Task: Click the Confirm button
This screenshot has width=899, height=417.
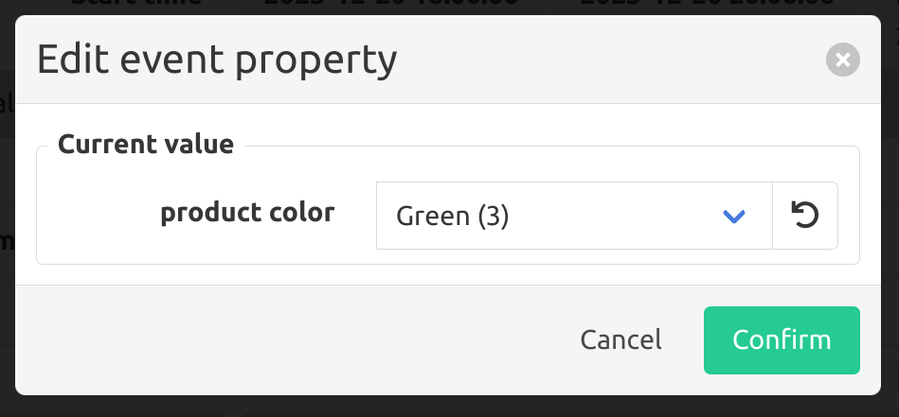Action: pyautogui.click(x=782, y=340)
